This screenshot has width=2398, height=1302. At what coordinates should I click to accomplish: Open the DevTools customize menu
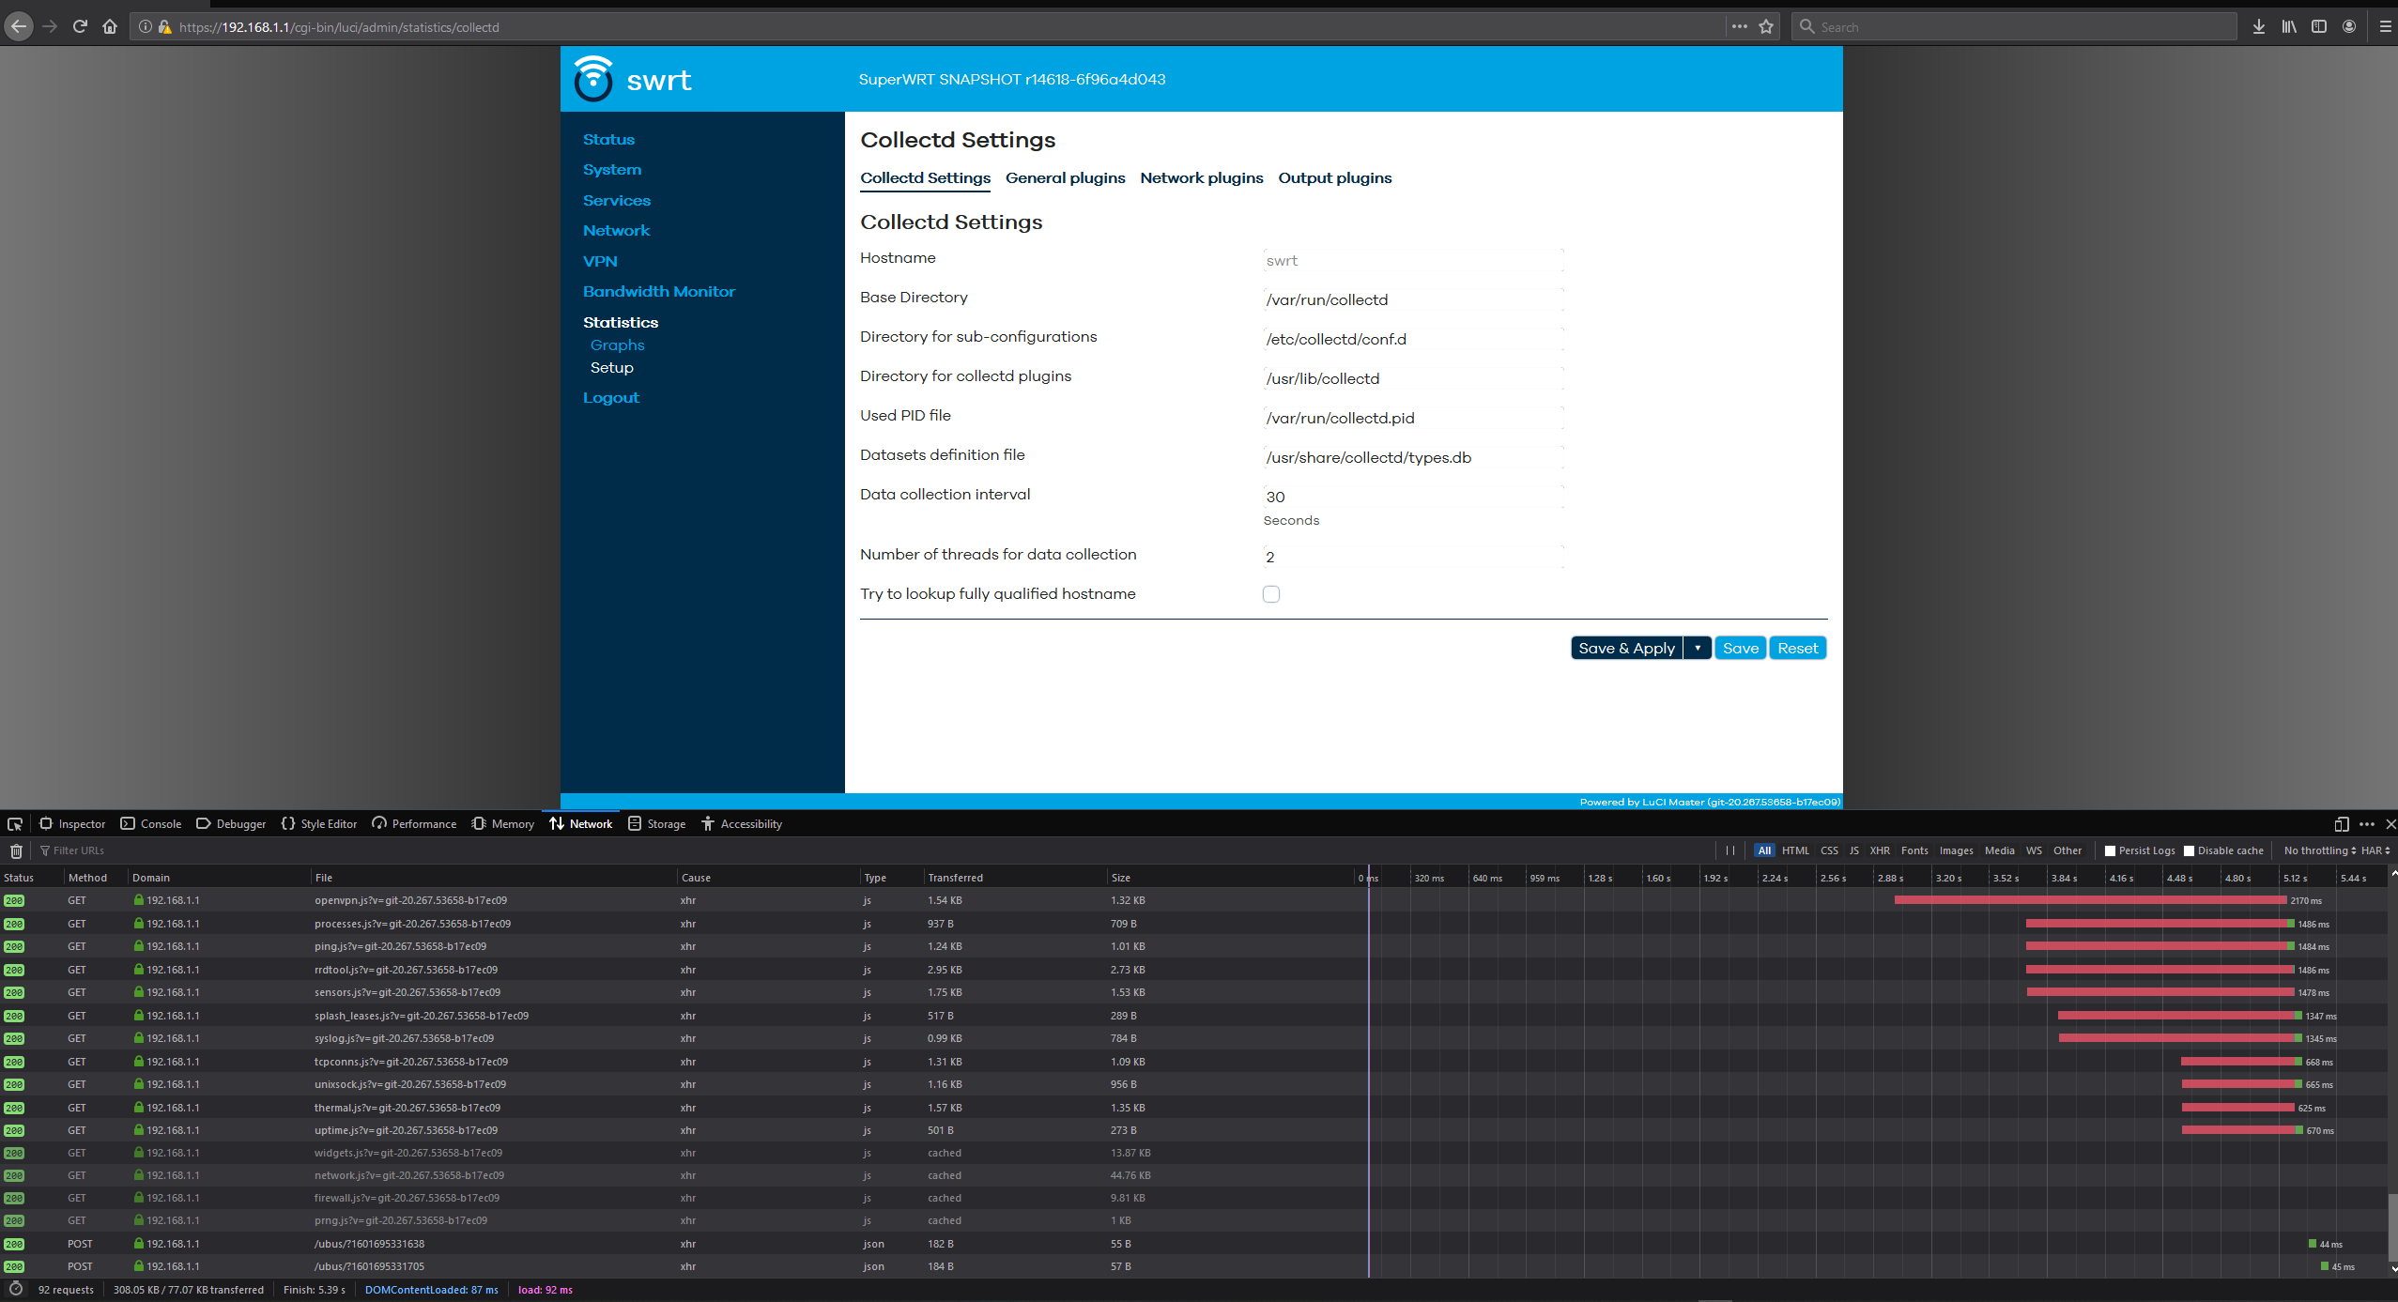pyautogui.click(x=2367, y=823)
